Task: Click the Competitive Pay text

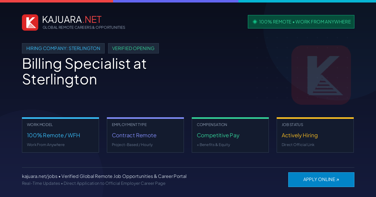Action: pyautogui.click(x=218, y=135)
